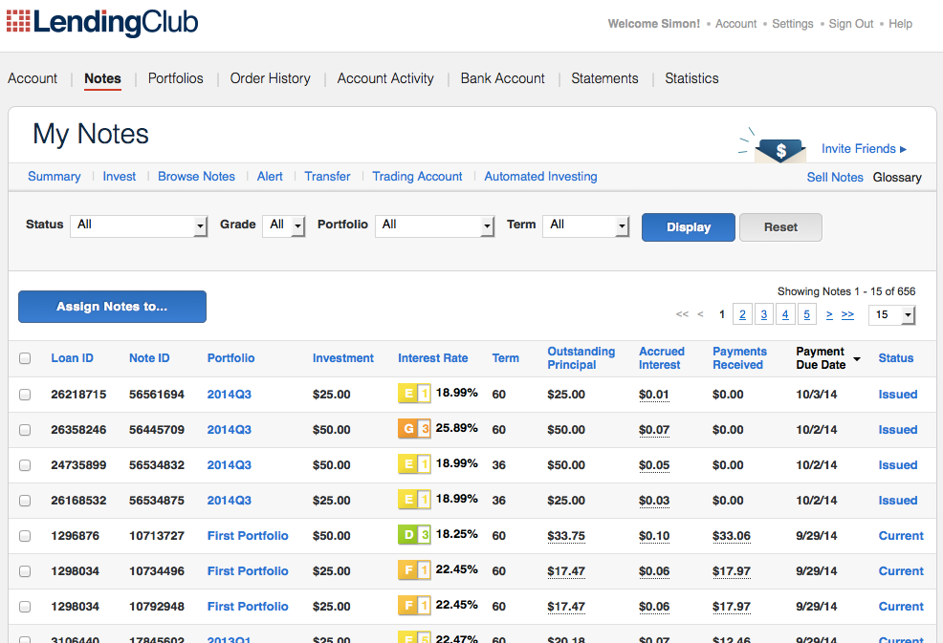The height and width of the screenshot is (643, 943).
Task: Click the E1 grade badge for loan 26218715
Action: pyautogui.click(x=414, y=395)
